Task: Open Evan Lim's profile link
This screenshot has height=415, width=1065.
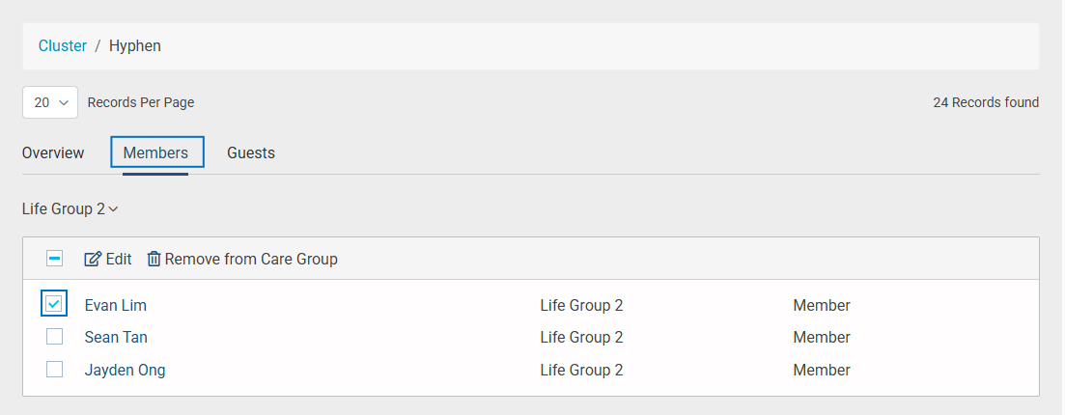Action: coord(116,305)
